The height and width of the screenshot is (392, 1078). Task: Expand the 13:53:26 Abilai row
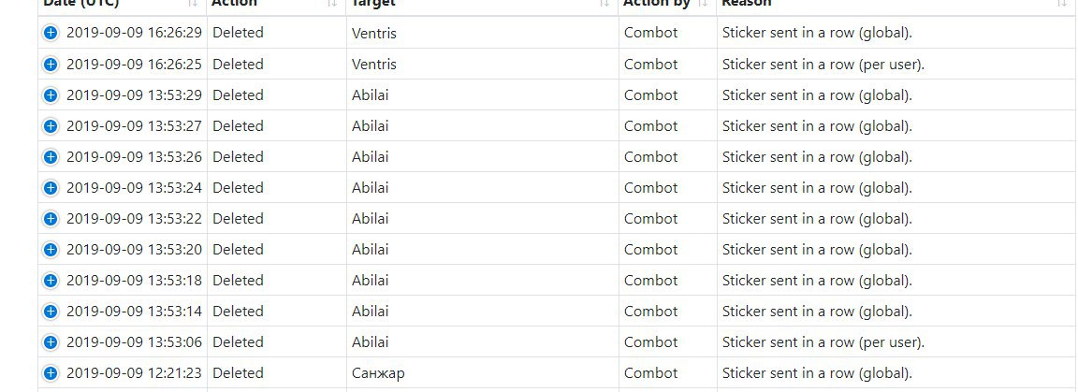(x=51, y=157)
